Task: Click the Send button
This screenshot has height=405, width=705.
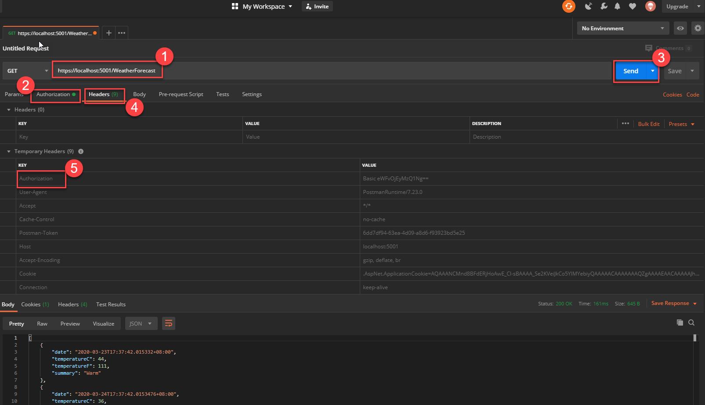Action: (x=630, y=70)
